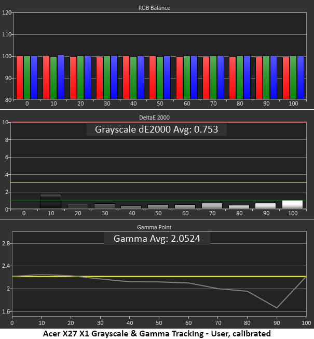Click the DeltaE bar at 40
The image size is (314, 339).
coord(131,207)
